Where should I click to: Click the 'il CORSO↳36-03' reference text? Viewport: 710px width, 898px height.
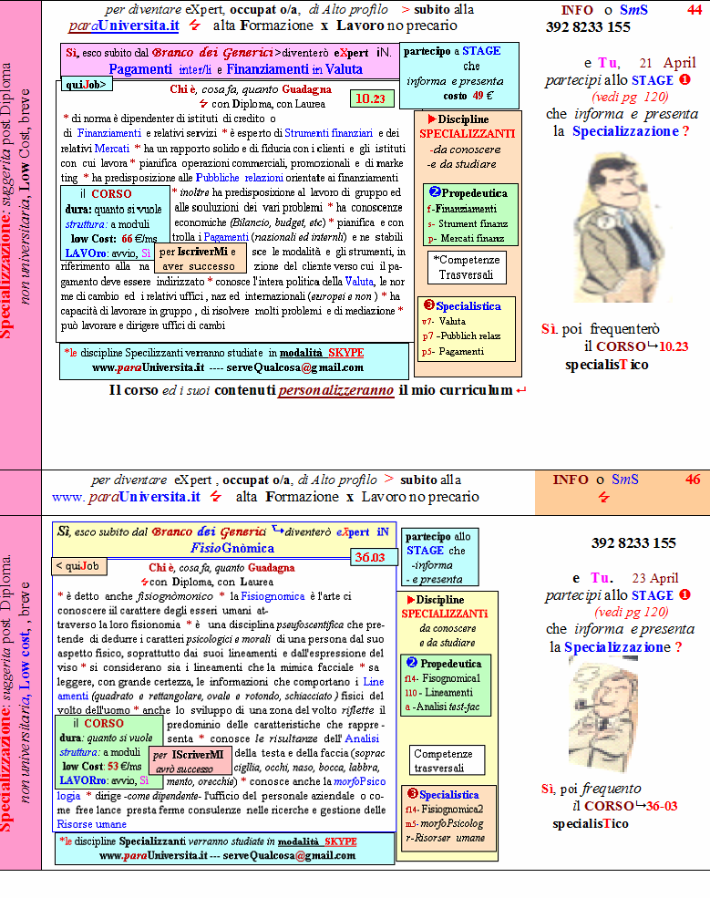click(625, 806)
